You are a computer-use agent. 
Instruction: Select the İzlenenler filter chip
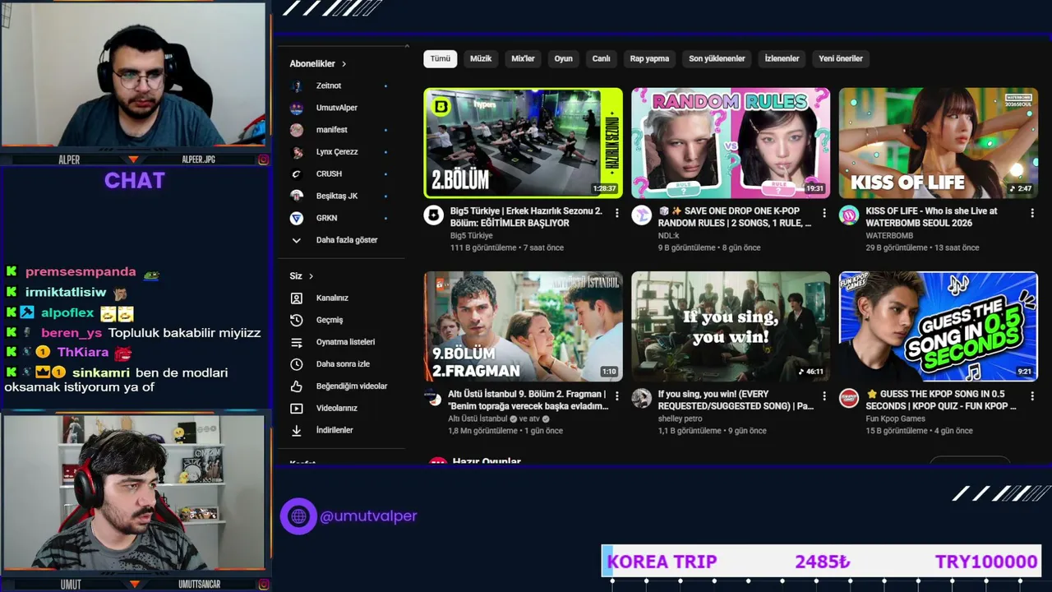pos(782,58)
